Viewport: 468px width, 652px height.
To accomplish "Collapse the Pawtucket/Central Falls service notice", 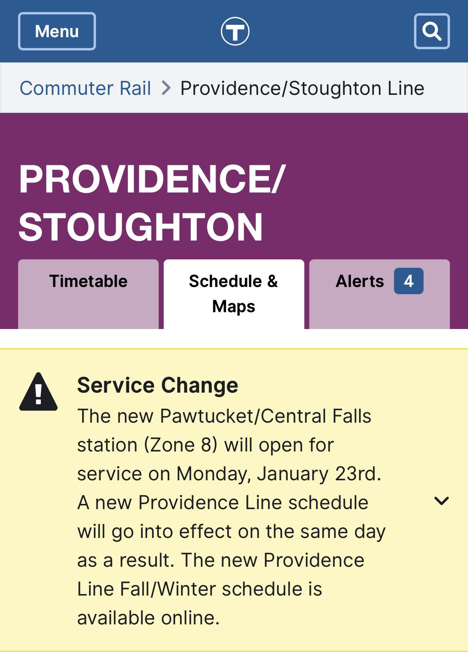I will 441,501.
